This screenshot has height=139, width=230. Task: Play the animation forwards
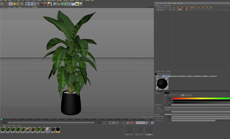coord(114,123)
